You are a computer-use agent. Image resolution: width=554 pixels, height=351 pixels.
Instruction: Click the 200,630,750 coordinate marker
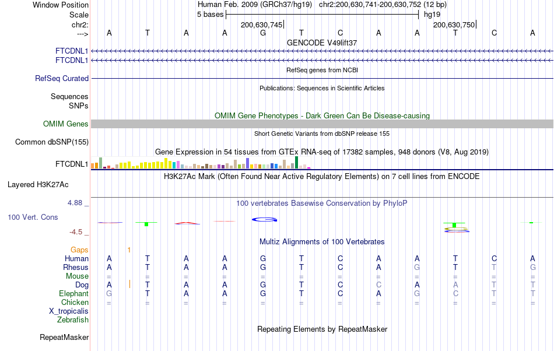point(454,24)
